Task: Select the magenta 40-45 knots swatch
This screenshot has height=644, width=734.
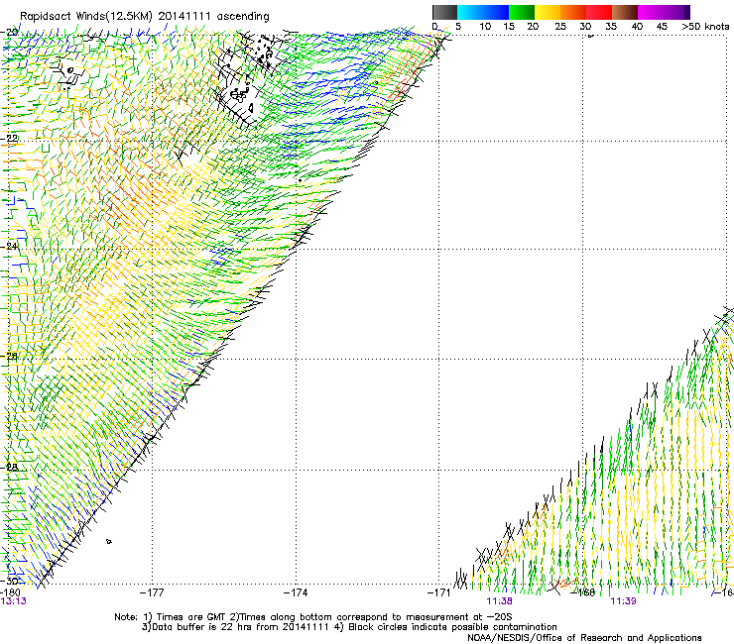Action: [x=651, y=12]
